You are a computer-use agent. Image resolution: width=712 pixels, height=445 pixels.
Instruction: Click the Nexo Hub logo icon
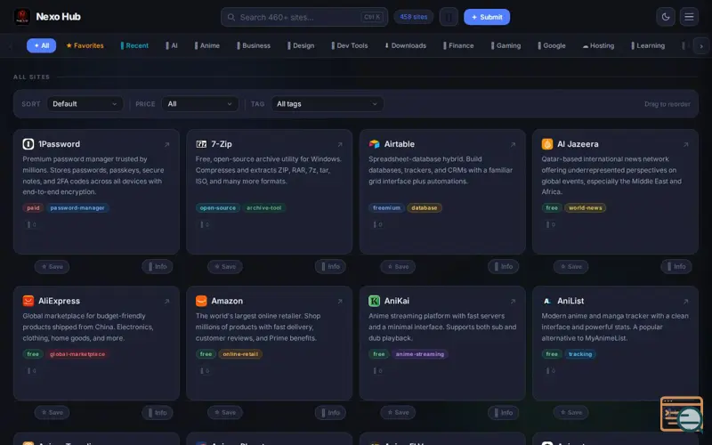tap(21, 17)
